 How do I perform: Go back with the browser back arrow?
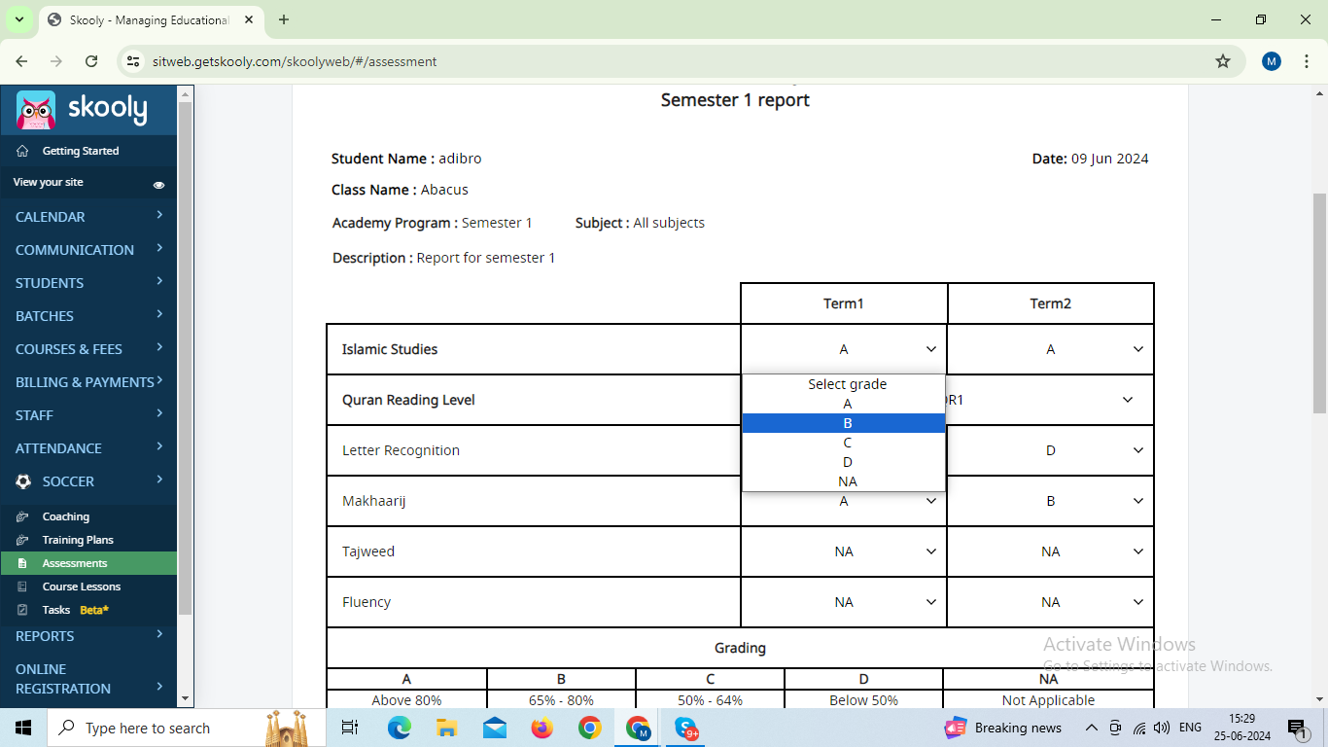[21, 61]
